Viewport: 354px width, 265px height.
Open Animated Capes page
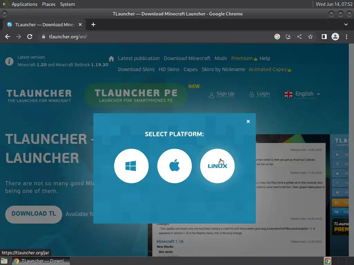coord(270,69)
